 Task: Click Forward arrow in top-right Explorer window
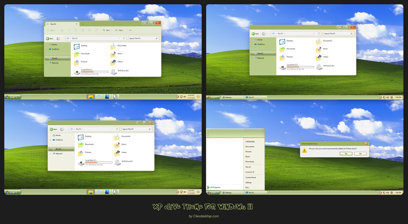pyautogui.click(x=264, y=34)
